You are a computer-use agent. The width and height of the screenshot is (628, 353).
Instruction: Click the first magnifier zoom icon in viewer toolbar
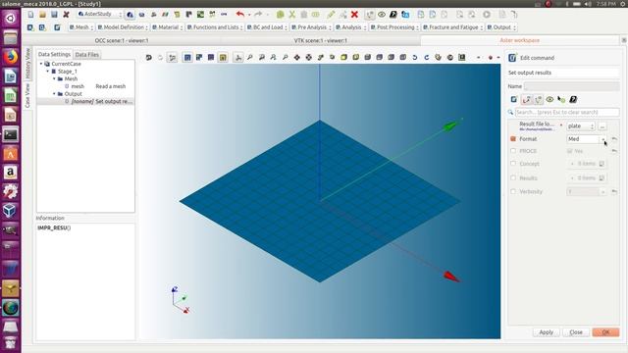250,58
